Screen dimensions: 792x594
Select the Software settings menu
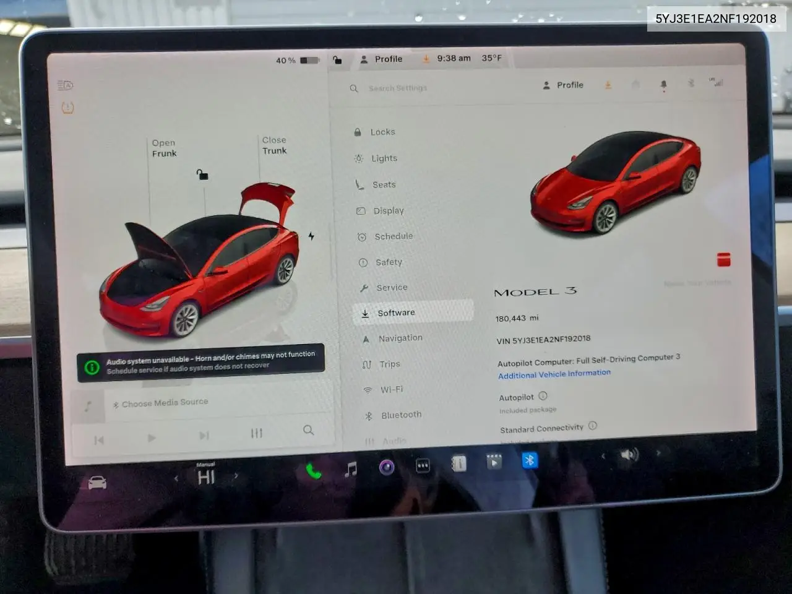pos(413,312)
